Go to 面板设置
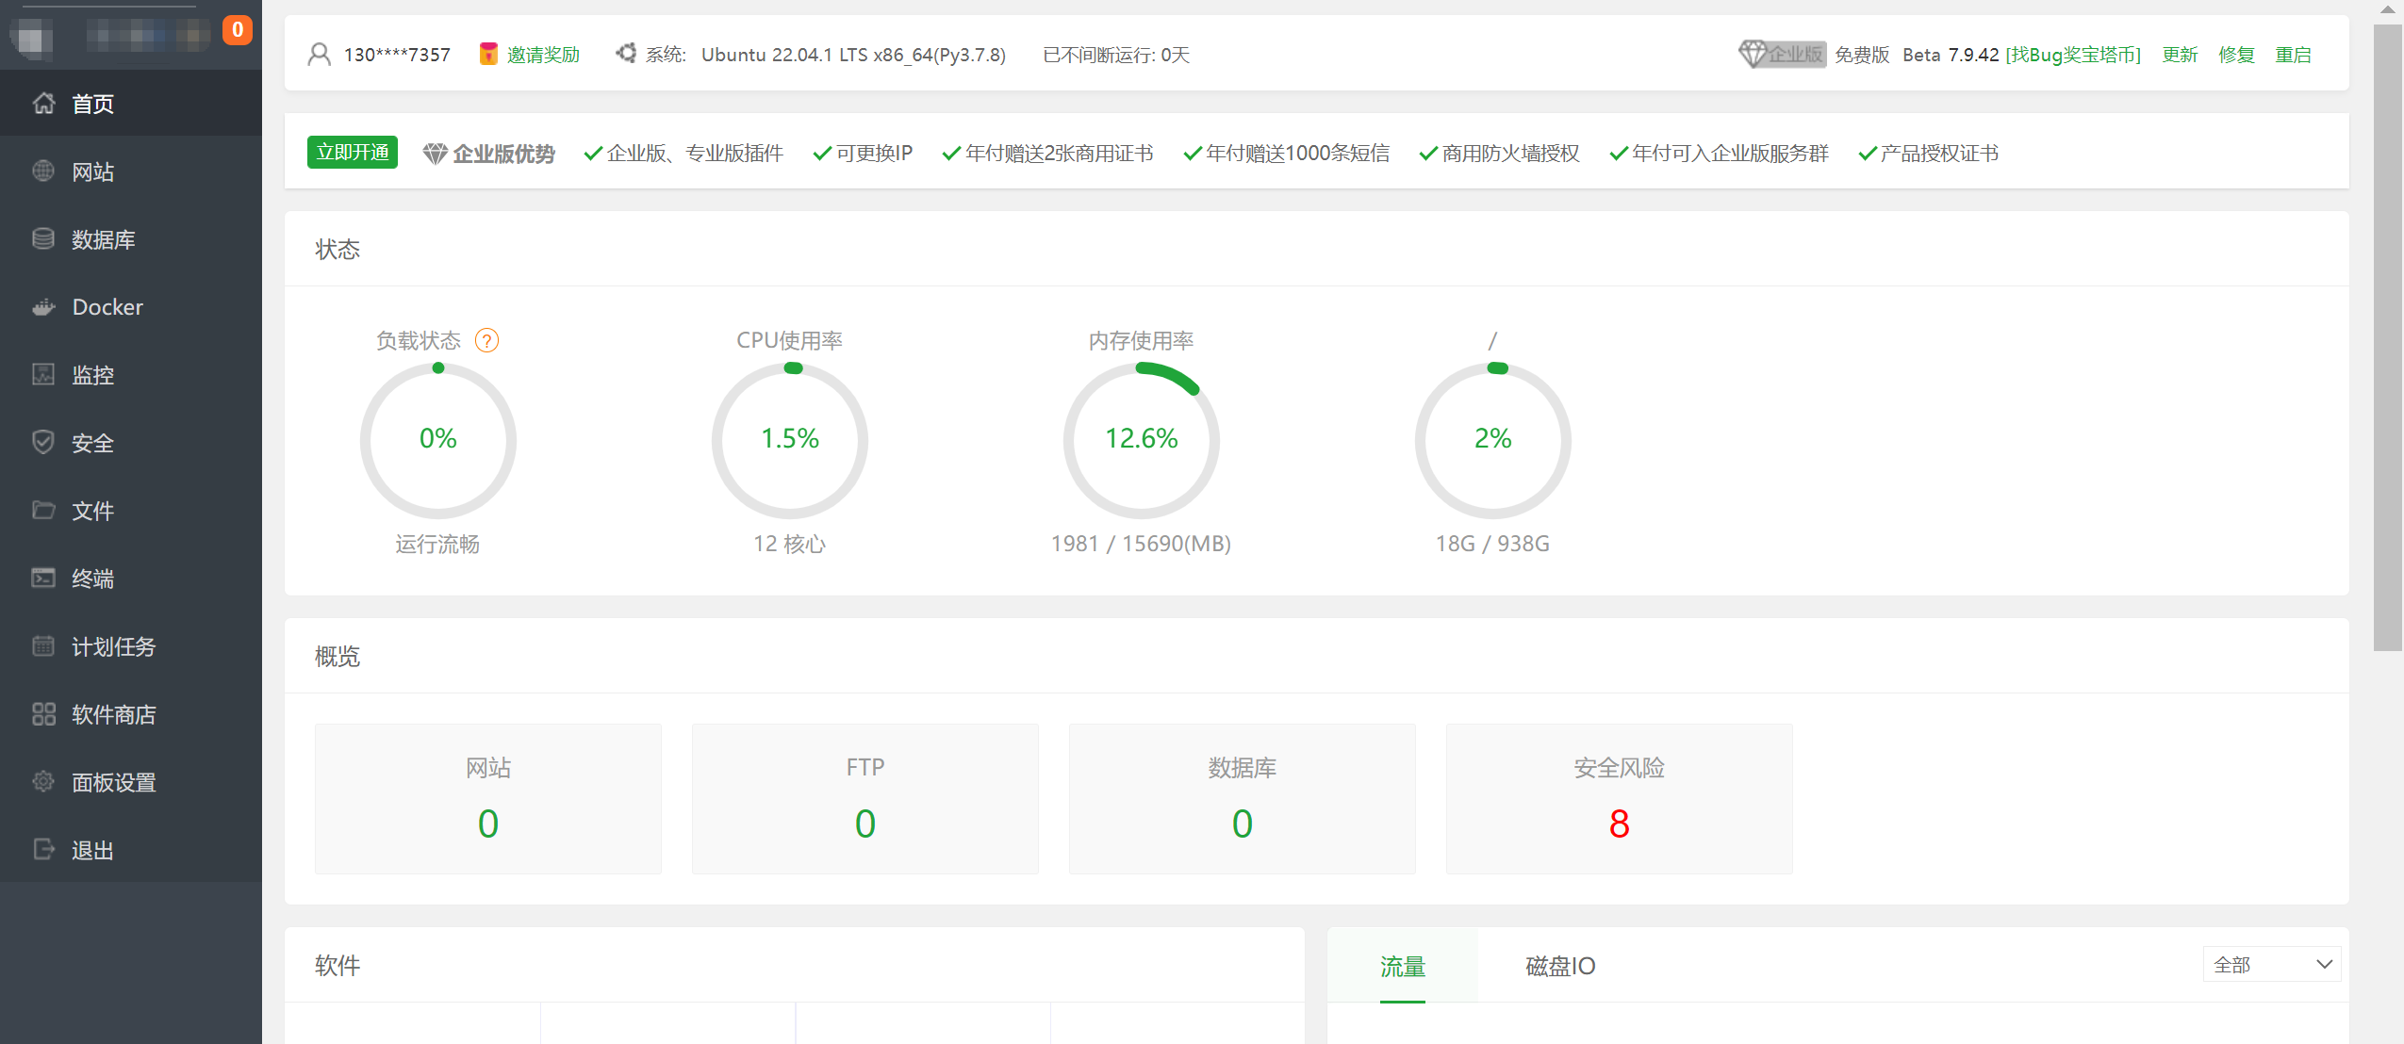 tap(131, 781)
